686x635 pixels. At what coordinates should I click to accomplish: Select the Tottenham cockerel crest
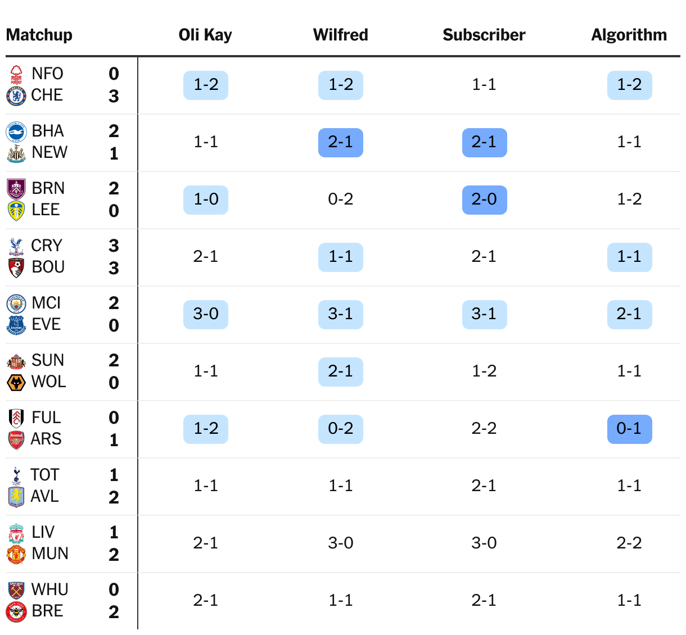click(x=16, y=476)
